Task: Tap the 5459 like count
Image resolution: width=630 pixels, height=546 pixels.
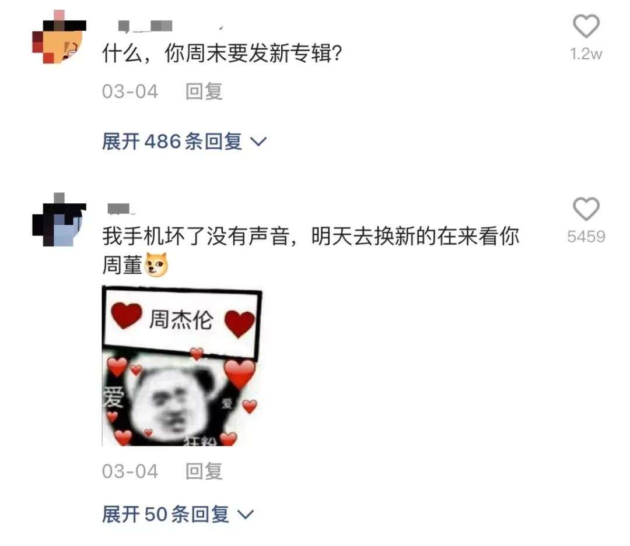Action: click(x=586, y=237)
